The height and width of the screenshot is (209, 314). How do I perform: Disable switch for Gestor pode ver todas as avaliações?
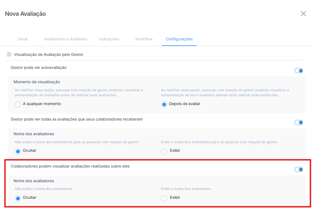point(299,122)
